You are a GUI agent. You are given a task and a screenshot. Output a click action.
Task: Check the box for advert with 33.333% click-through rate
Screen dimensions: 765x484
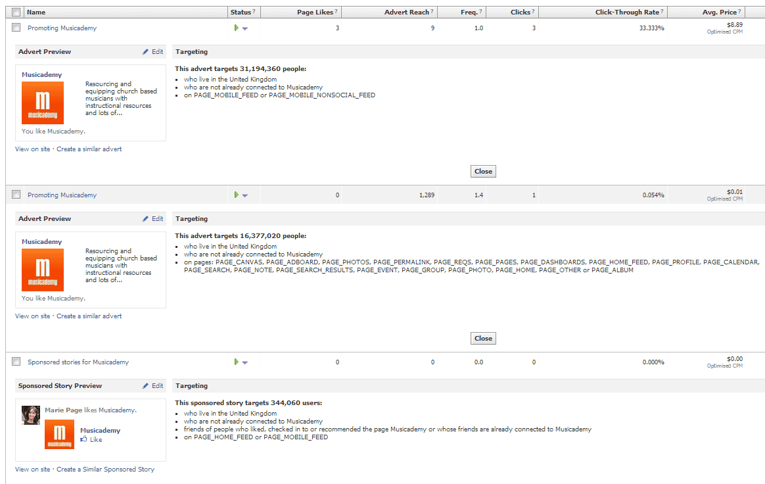click(16, 28)
